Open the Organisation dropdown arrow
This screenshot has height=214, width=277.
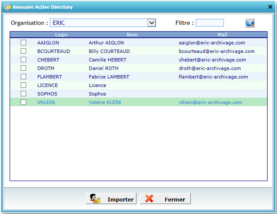tap(151, 23)
